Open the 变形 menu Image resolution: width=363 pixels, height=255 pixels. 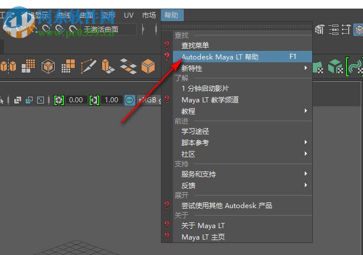108,15
